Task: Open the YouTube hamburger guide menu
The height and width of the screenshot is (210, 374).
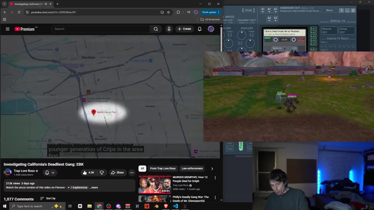Action: coord(8,29)
